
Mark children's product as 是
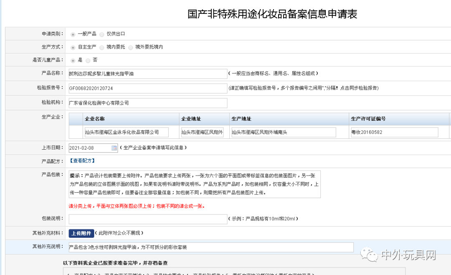point(73,61)
